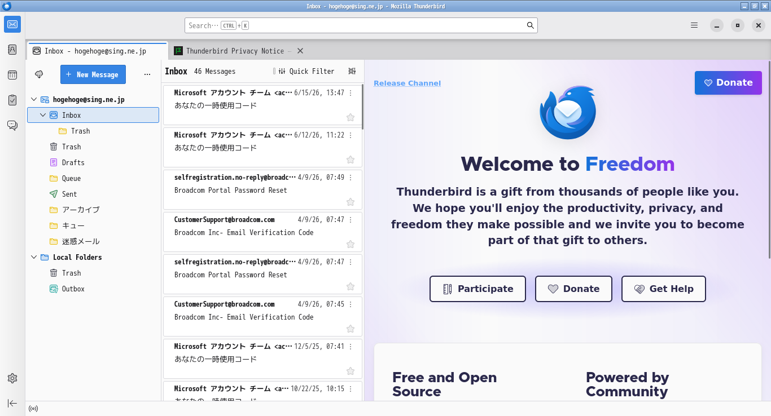Click the status bar activity icon
Screen dimensions: 771x416
[33, 409]
